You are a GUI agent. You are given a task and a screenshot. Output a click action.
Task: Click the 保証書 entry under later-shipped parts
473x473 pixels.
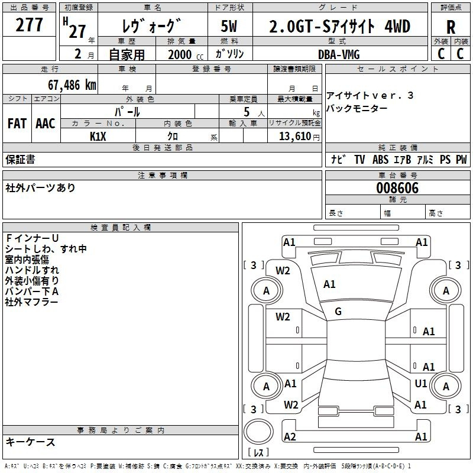coord(20,159)
